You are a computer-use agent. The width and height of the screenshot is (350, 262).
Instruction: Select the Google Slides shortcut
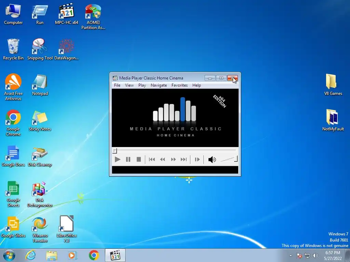coord(13,227)
